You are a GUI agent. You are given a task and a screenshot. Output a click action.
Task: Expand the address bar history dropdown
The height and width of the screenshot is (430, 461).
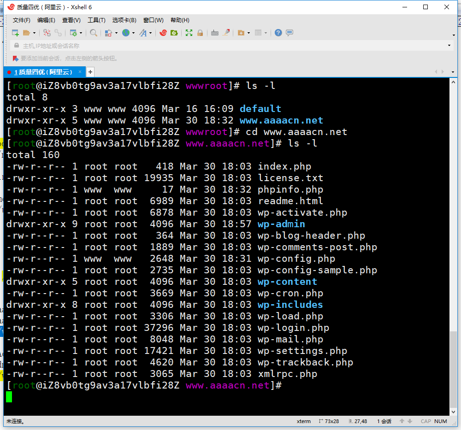coord(449,46)
